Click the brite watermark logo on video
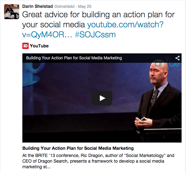 point(167,63)
